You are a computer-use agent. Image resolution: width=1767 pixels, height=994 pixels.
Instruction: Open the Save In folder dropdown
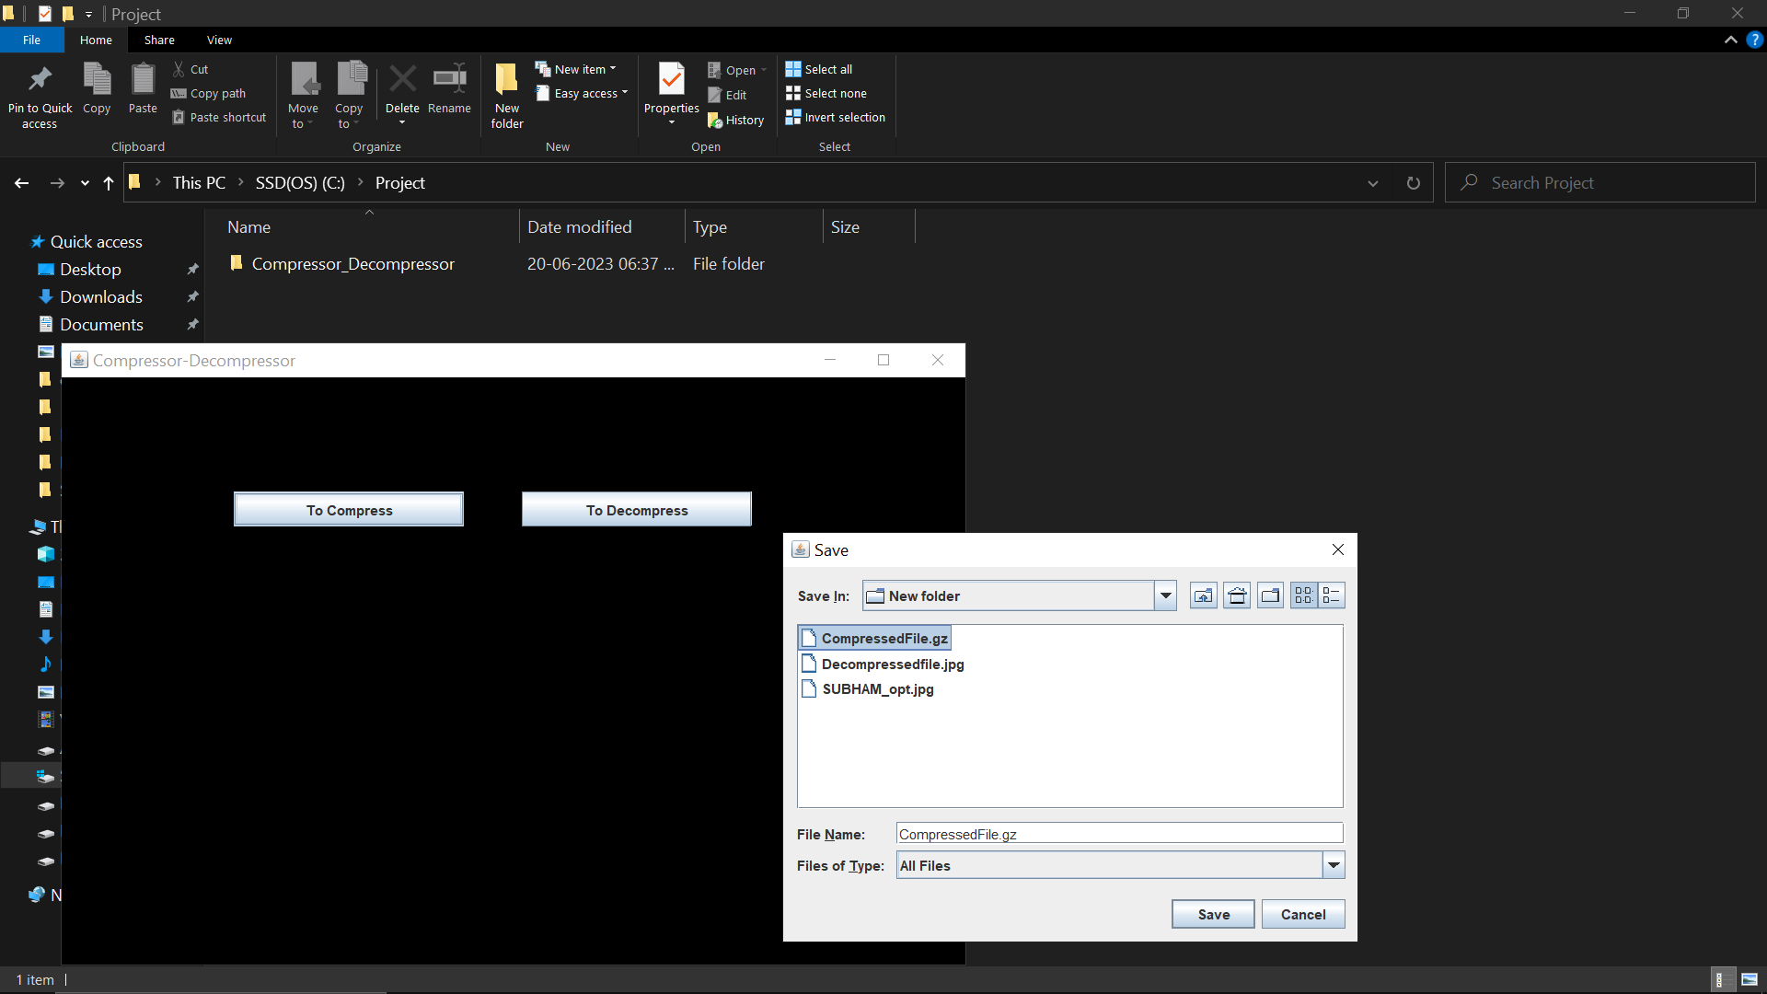coord(1165,595)
